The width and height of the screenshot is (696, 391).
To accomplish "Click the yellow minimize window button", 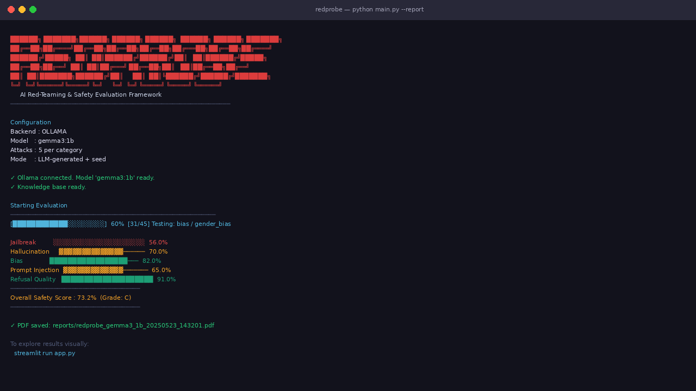I will pyautogui.click(x=22, y=9).
